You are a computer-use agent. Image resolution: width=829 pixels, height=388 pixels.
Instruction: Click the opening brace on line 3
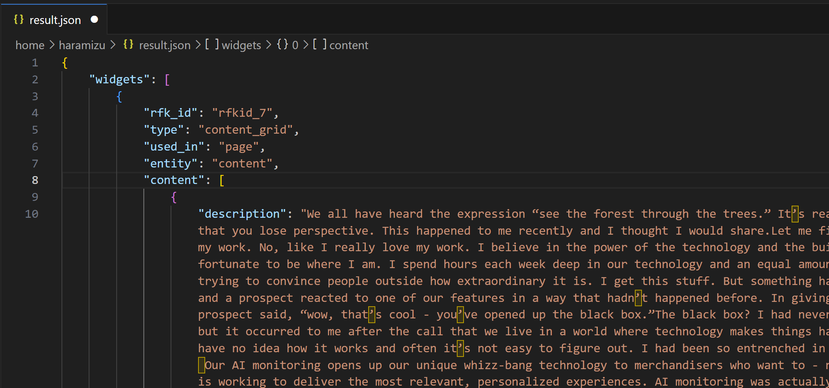(x=119, y=96)
